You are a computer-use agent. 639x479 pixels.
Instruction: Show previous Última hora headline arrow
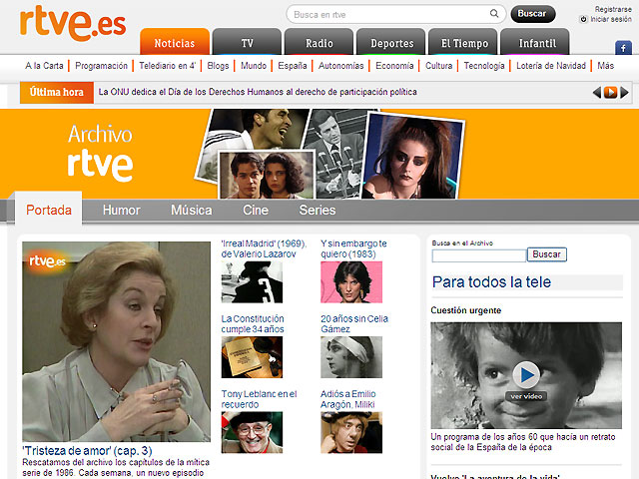pos(598,92)
